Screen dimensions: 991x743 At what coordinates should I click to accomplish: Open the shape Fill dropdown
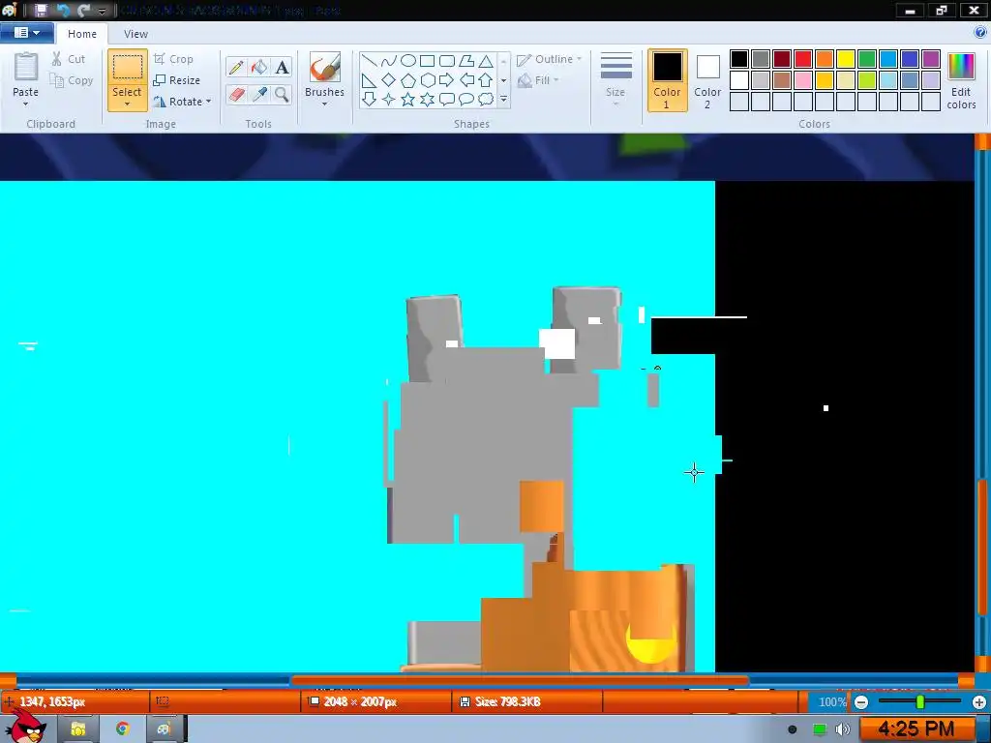pos(538,80)
